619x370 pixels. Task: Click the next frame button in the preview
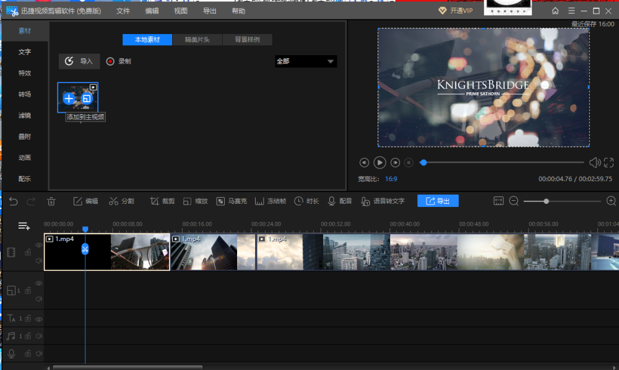[395, 162]
